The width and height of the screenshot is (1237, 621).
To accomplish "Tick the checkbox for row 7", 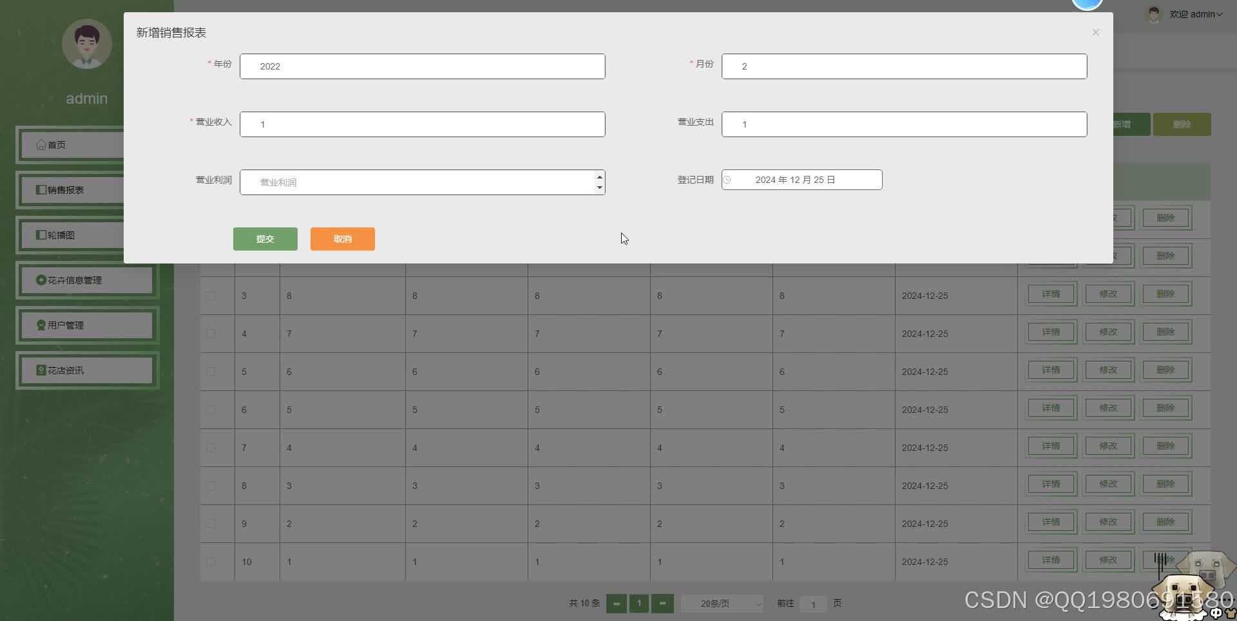I will click(x=211, y=448).
